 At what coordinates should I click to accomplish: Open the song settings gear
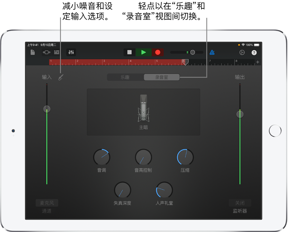pos(242,52)
